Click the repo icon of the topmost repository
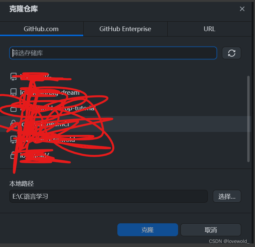The height and width of the screenshot is (247, 255). pyautogui.click(x=13, y=76)
